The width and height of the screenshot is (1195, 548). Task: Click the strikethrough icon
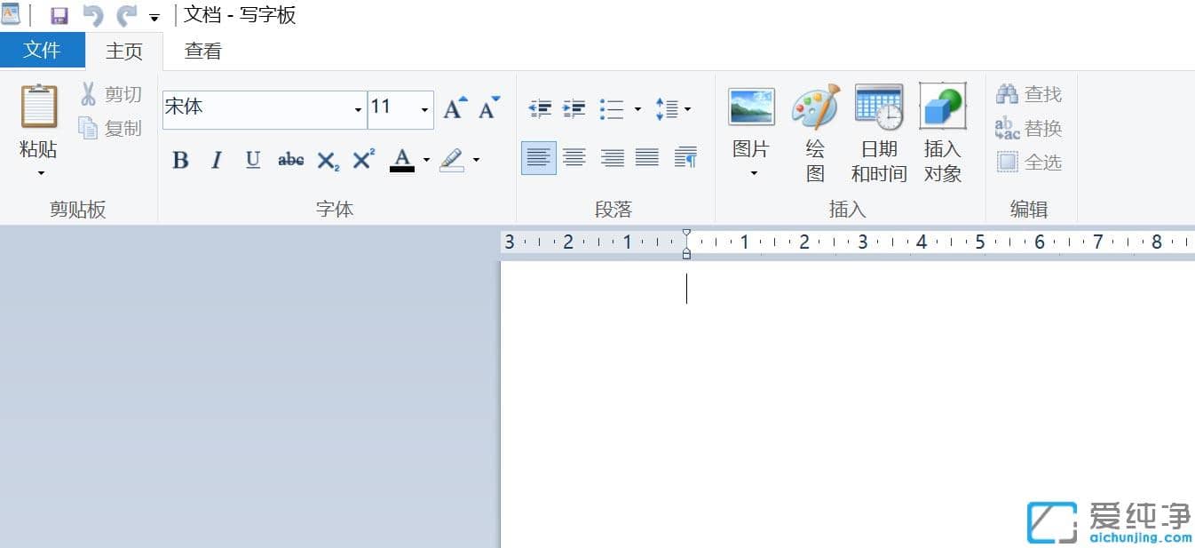point(289,160)
